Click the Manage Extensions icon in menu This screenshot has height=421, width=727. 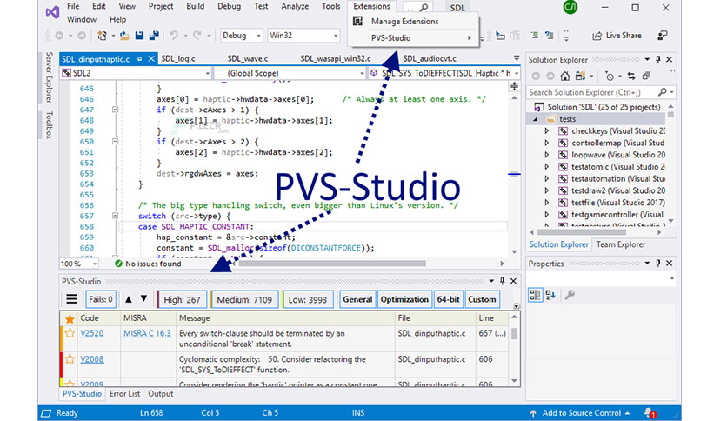[x=357, y=22]
